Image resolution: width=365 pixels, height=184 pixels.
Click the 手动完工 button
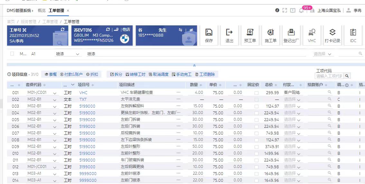coord(182,74)
